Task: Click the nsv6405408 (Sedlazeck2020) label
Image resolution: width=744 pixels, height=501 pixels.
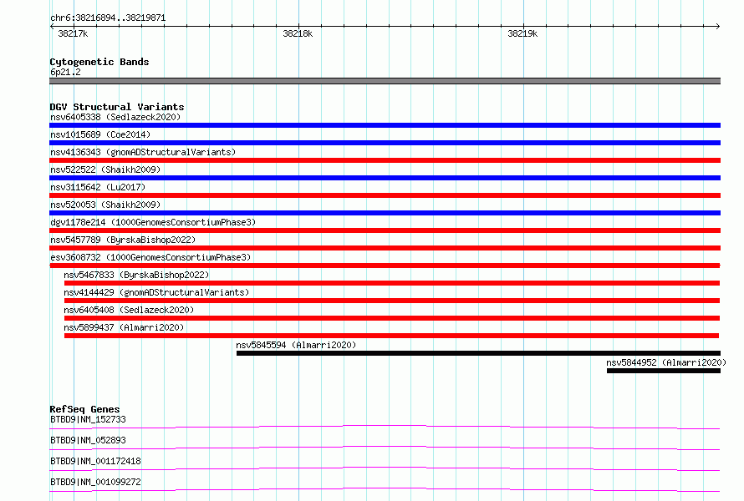Action: click(129, 310)
